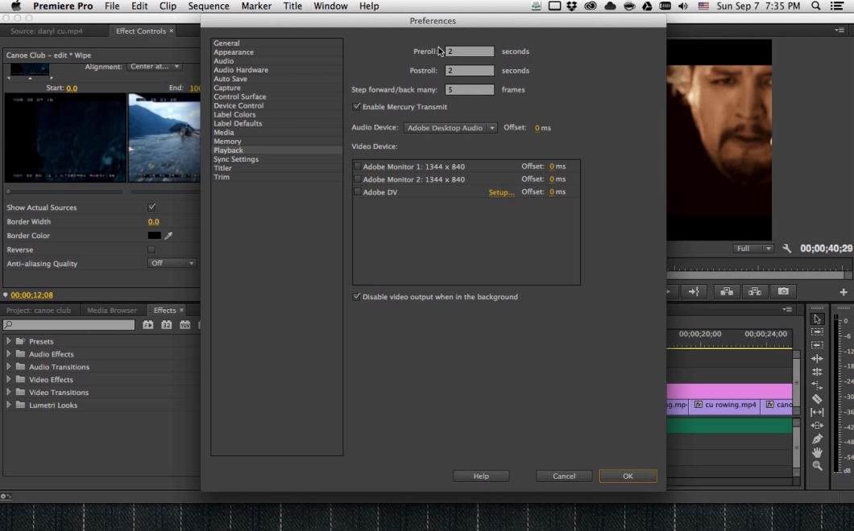The height and width of the screenshot is (531, 854).
Task: Click Border Width value 0.0
Action: coord(154,221)
